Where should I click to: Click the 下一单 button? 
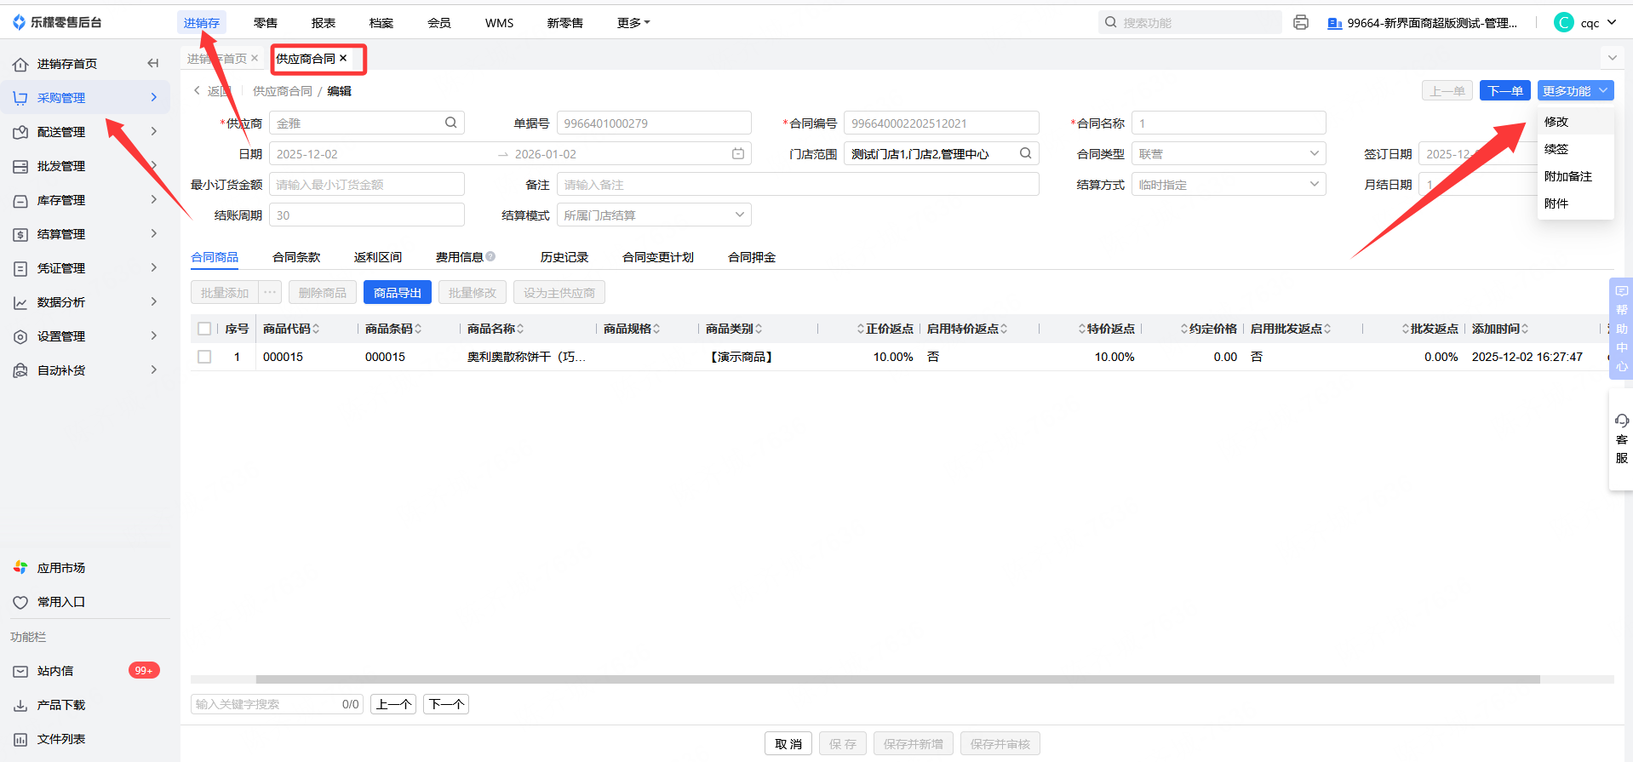pos(1504,91)
